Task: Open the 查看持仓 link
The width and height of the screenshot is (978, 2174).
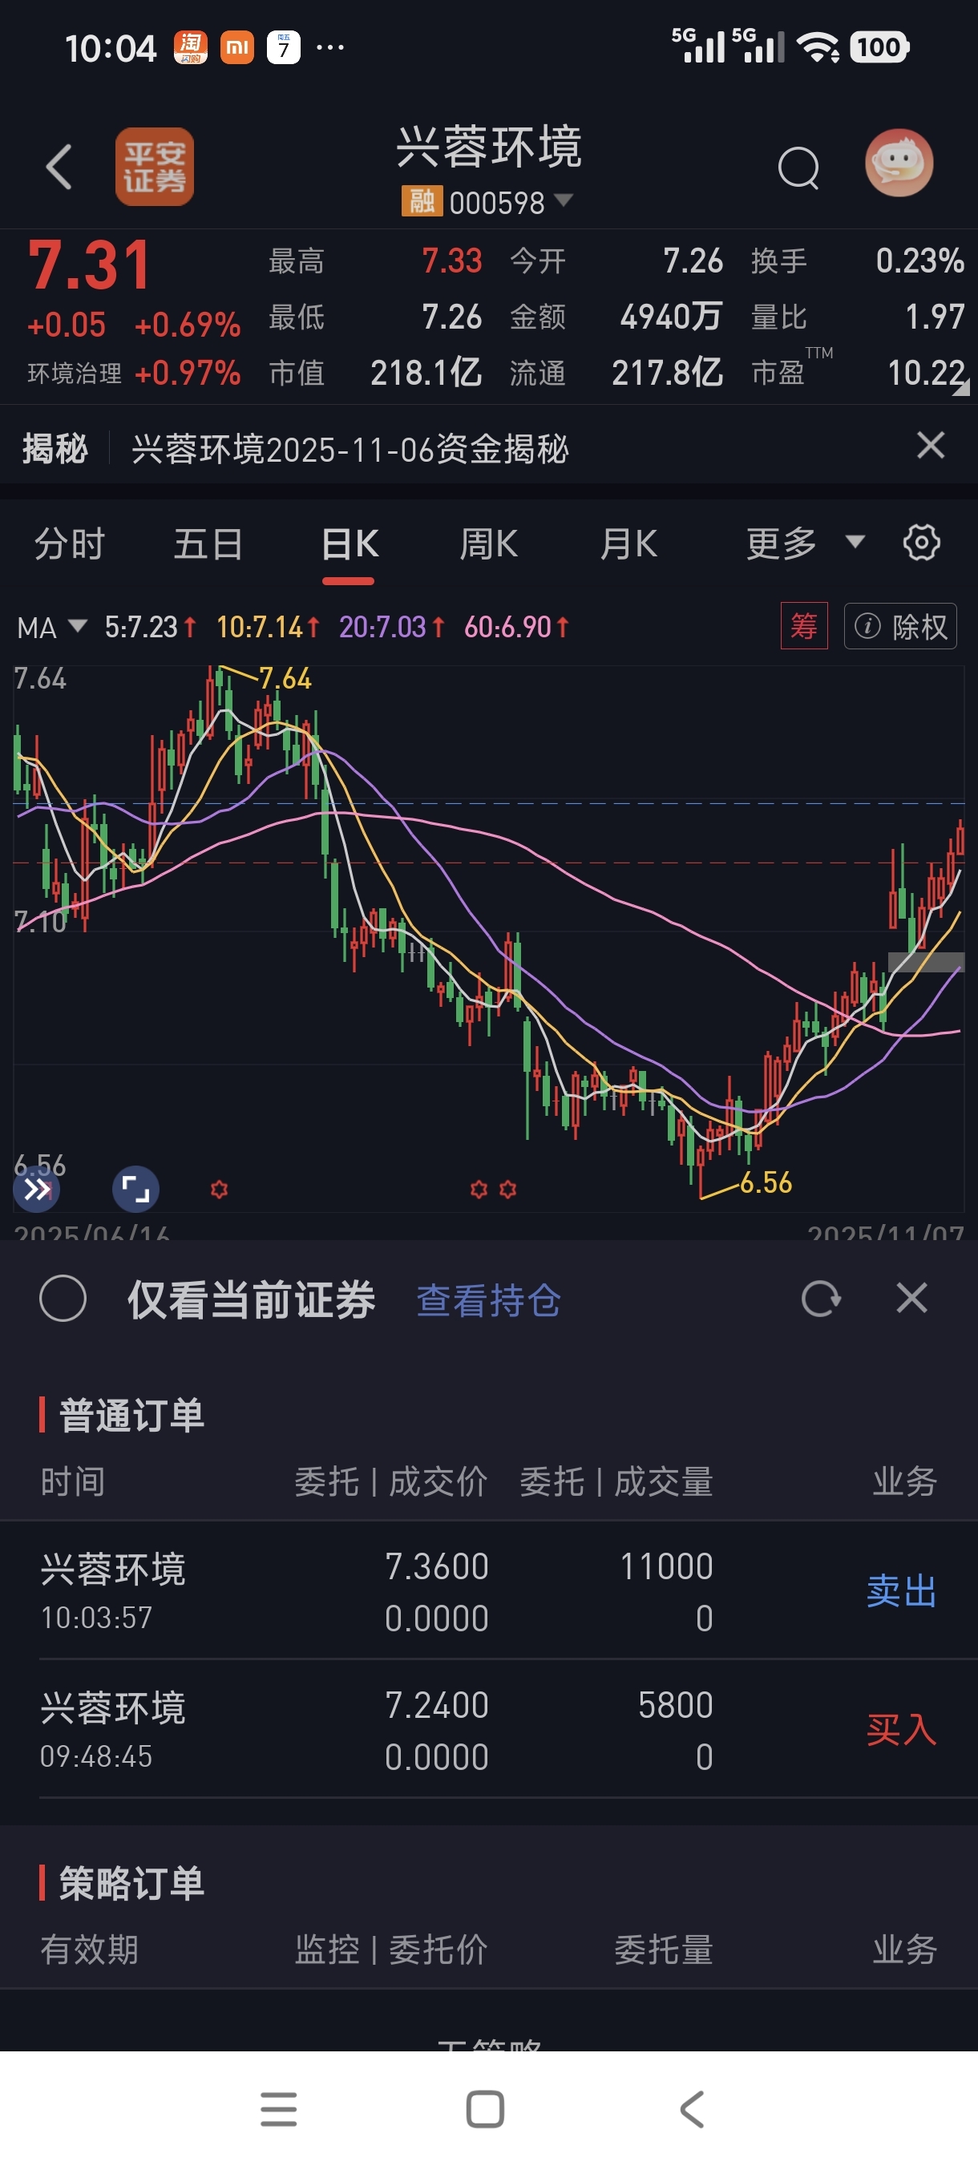Action: [x=488, y=1299]
